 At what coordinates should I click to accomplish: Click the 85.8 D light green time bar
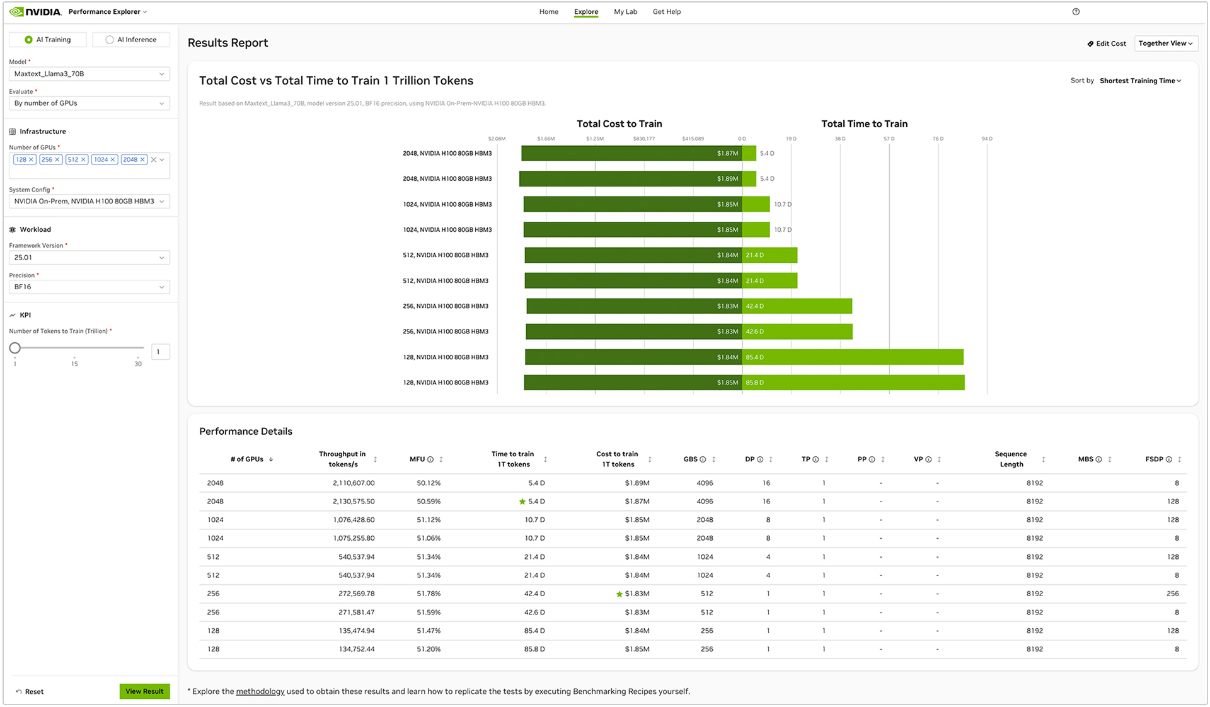[x=853, y=382]
